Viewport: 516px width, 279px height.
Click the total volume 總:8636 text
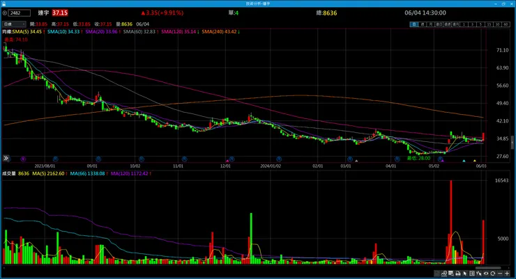pyautogui.click(x=326, y=13)
